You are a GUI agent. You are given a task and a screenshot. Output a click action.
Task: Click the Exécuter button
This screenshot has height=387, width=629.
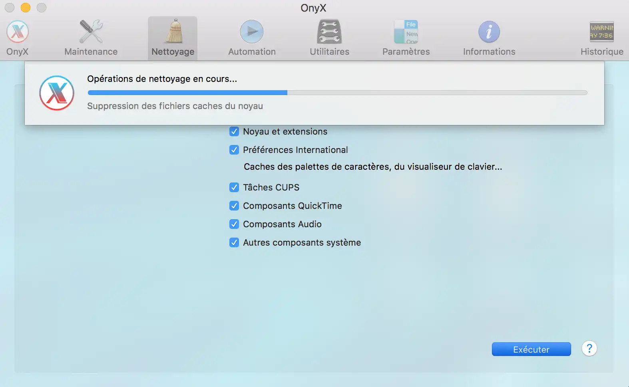point(531,349)
